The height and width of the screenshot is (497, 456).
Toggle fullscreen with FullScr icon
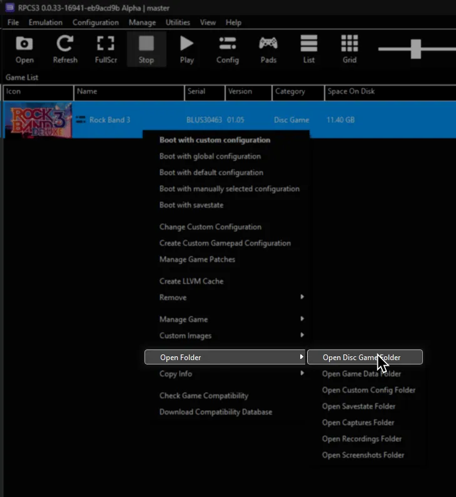[x=106, y=49]
